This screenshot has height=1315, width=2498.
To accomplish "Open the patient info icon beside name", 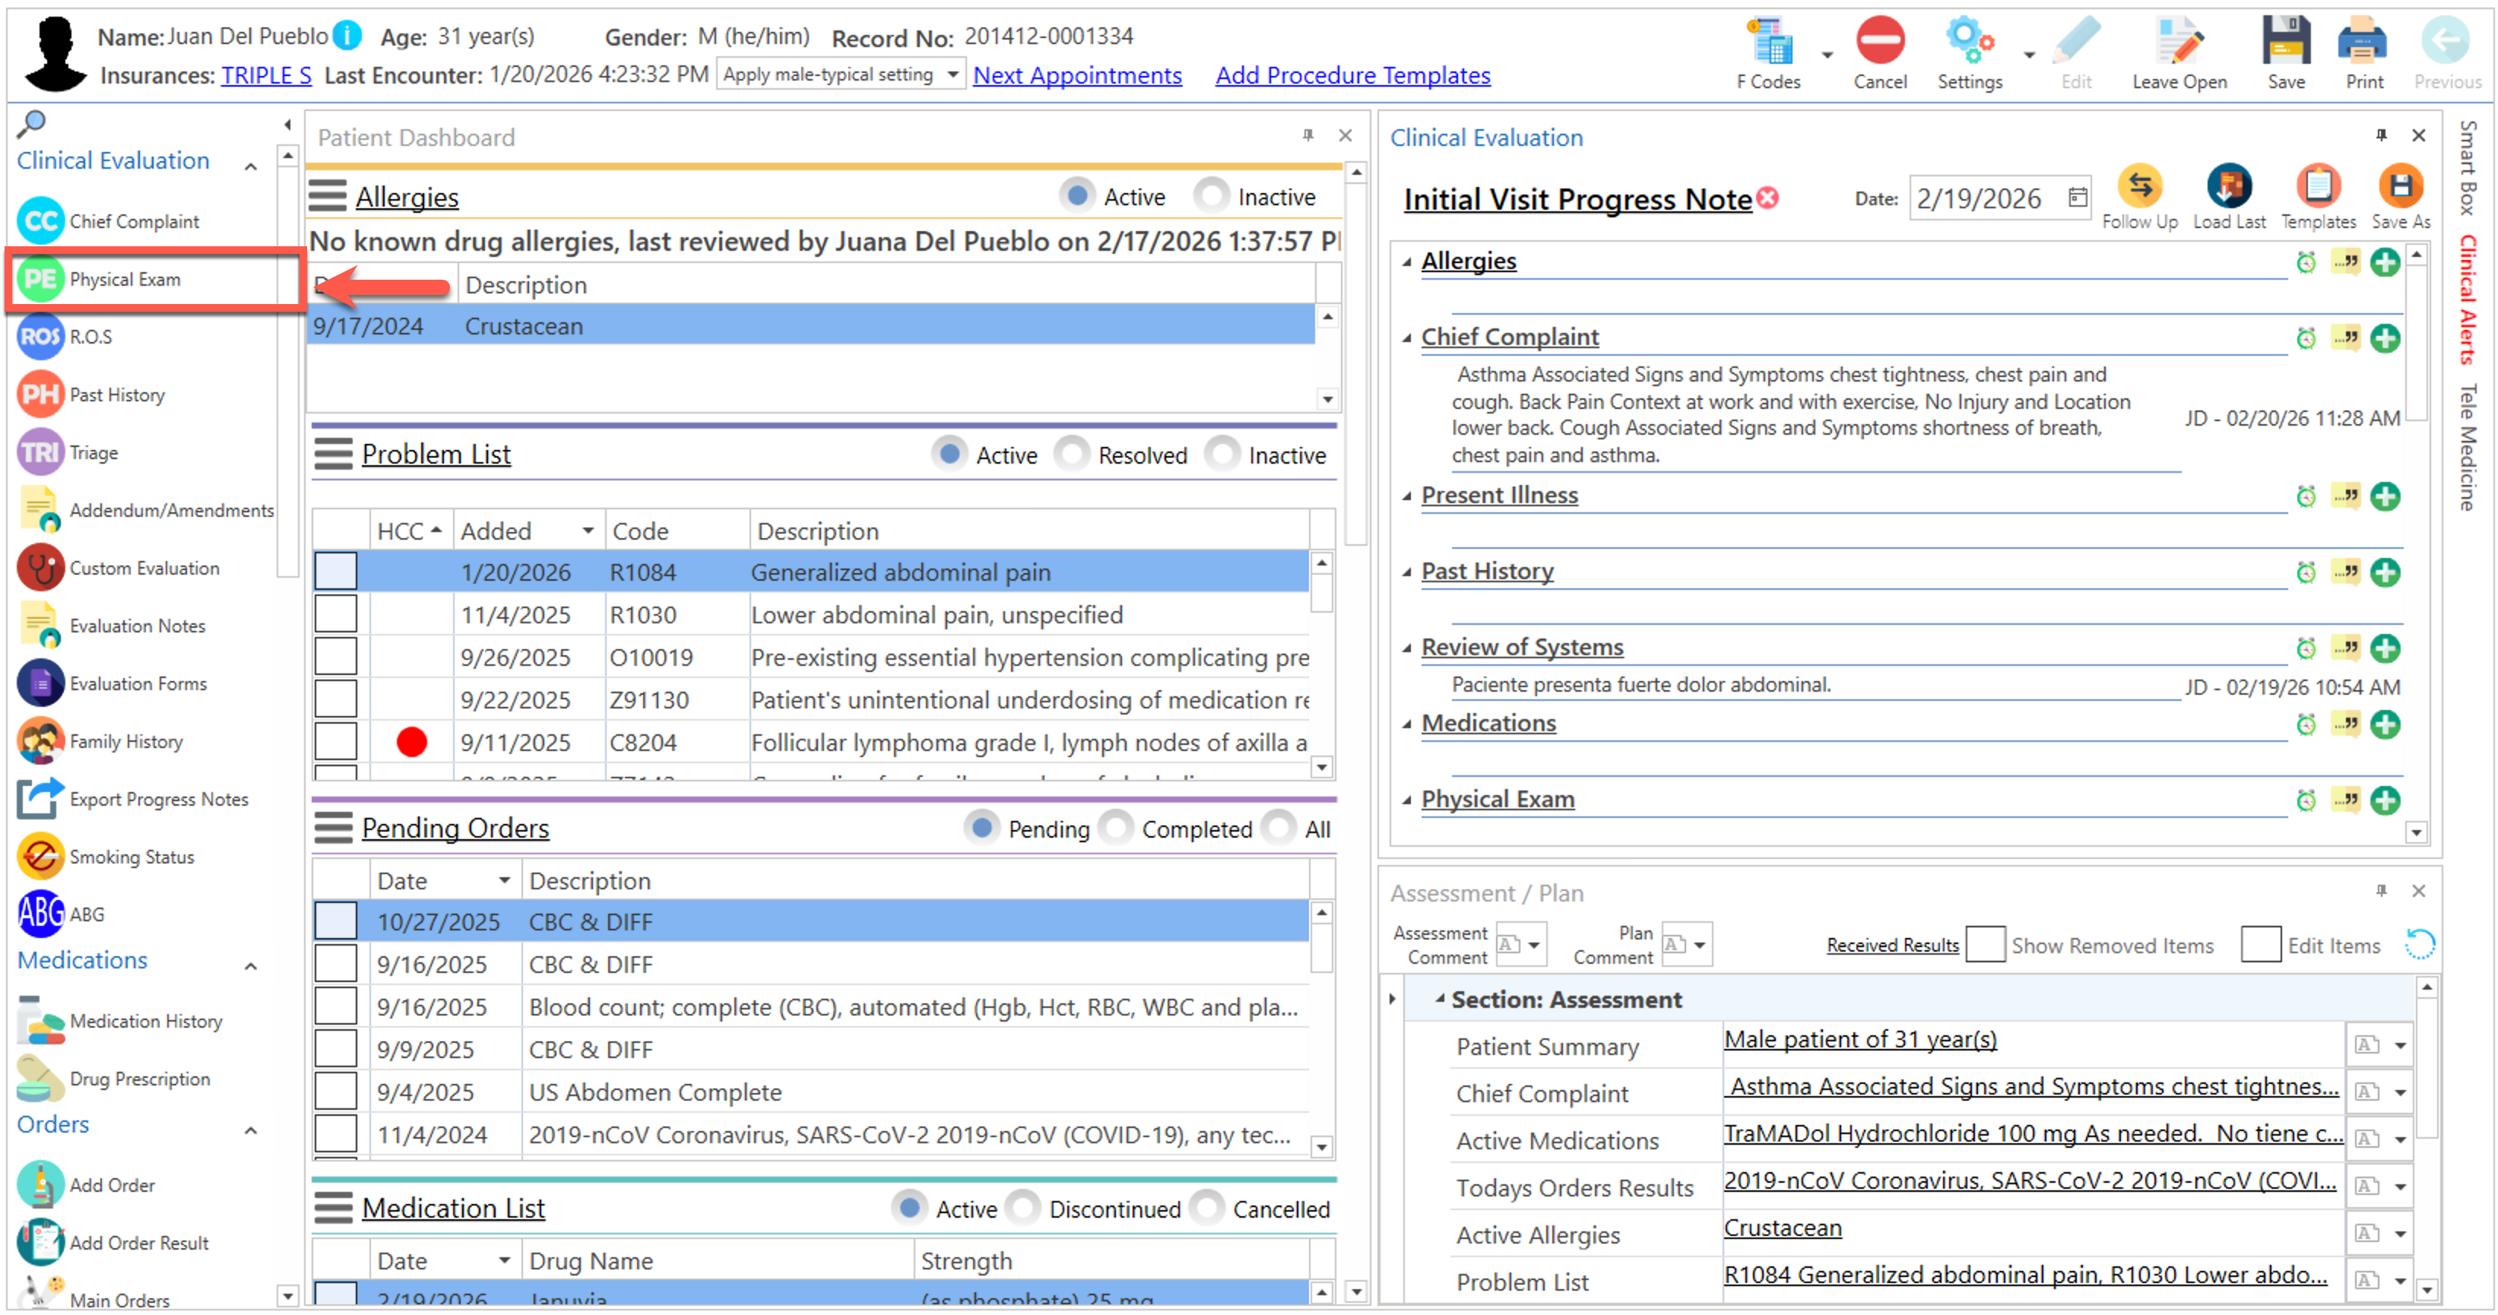I will click(347, 36).
